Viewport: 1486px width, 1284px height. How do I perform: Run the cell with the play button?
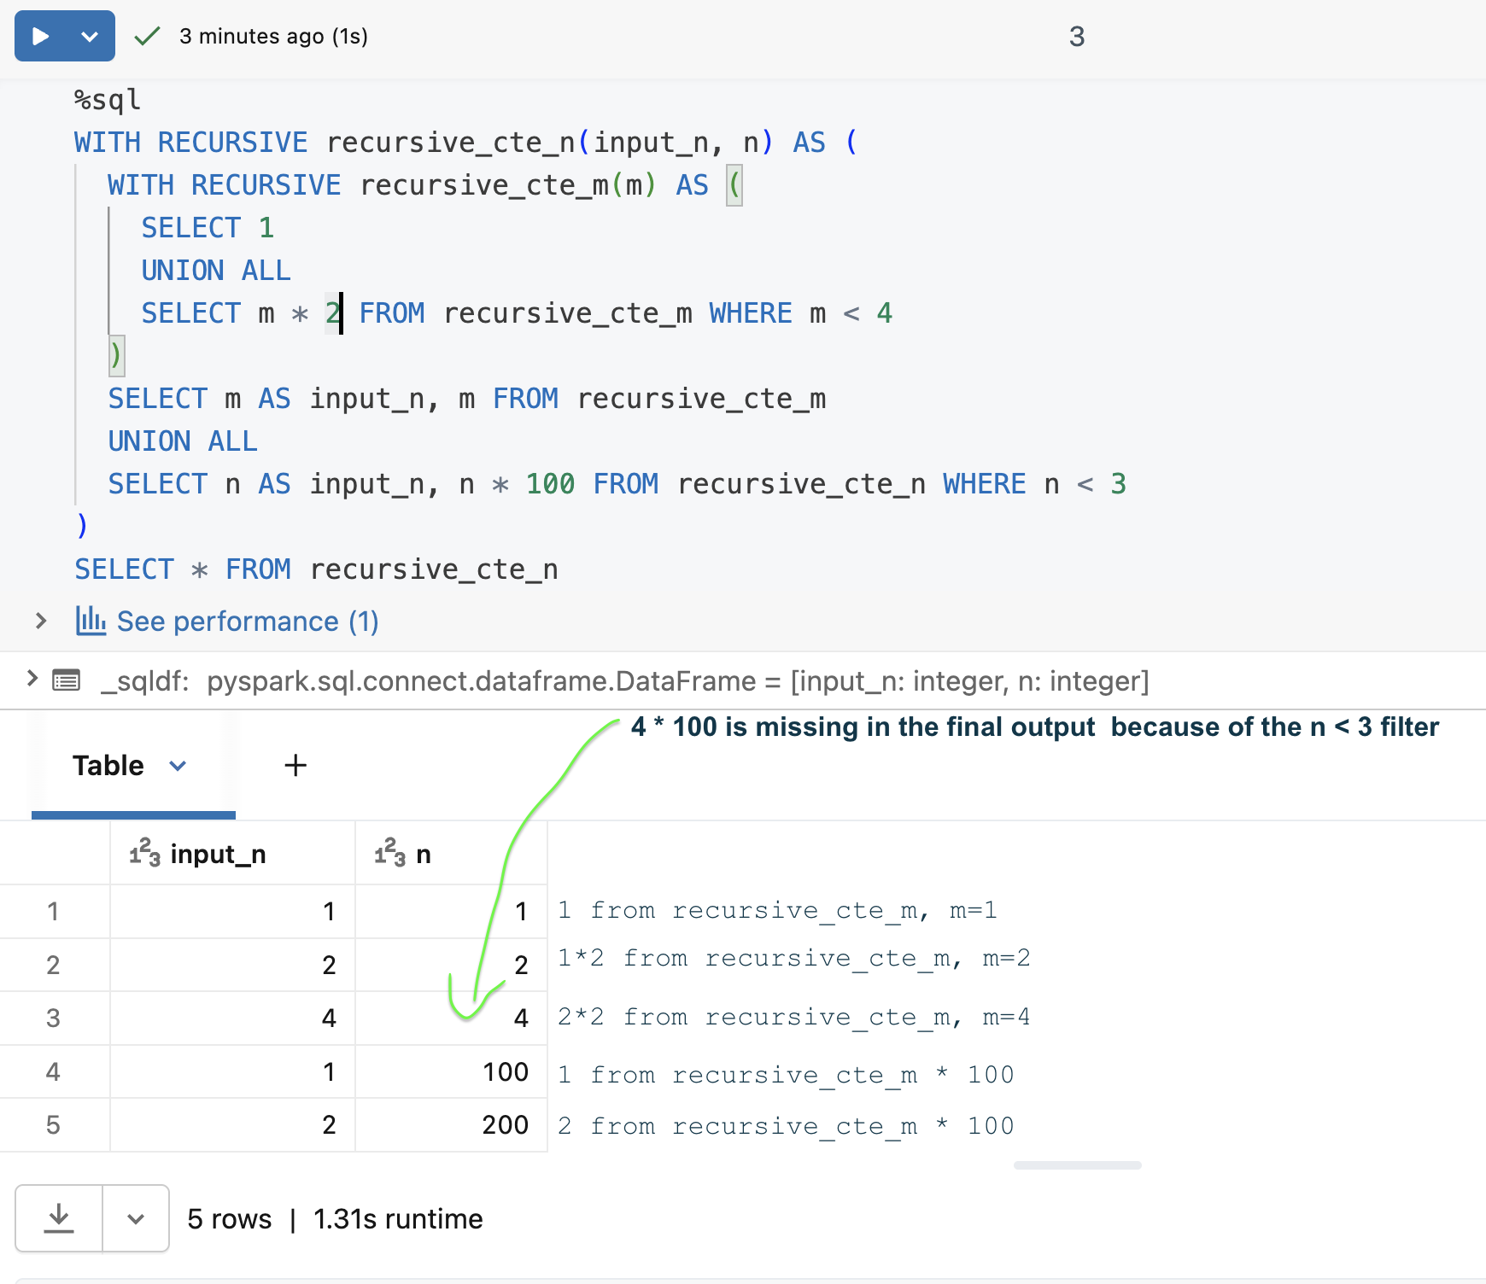pyautogui.click(x=40, y=36)
